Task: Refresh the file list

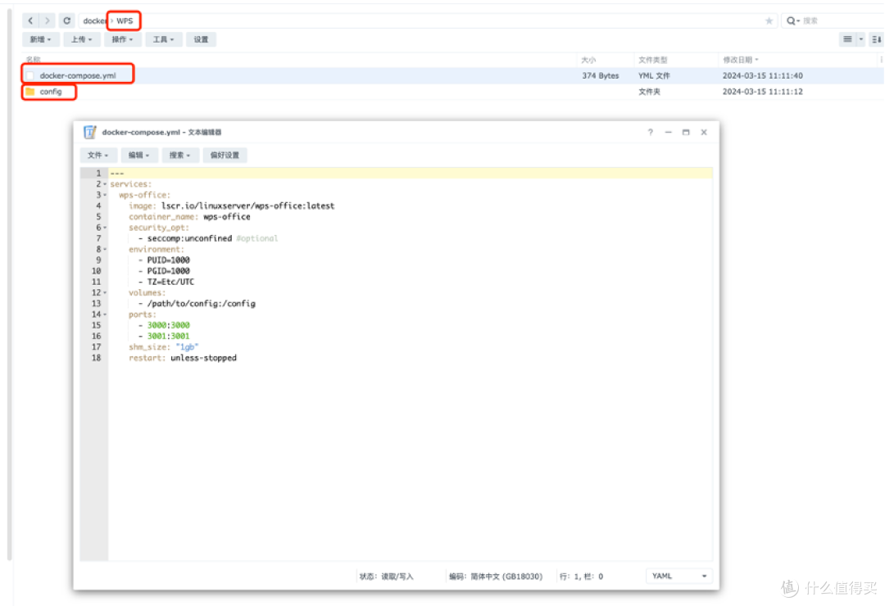Action: (x=66, y=20)
